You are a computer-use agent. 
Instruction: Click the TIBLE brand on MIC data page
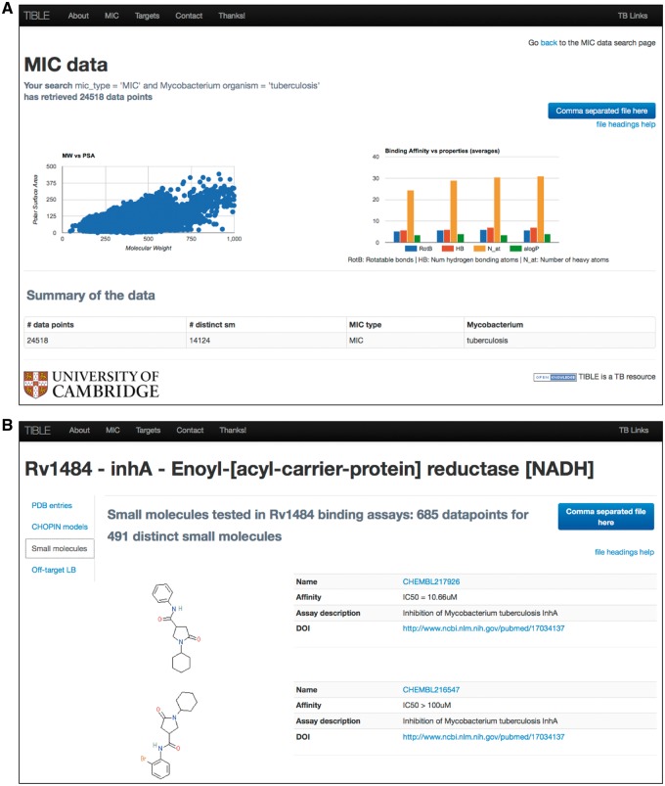tap(39, 18)
